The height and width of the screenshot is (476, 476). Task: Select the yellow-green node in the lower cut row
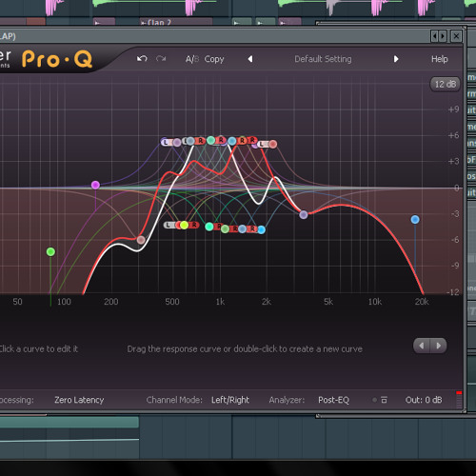[x=184, y=226]
